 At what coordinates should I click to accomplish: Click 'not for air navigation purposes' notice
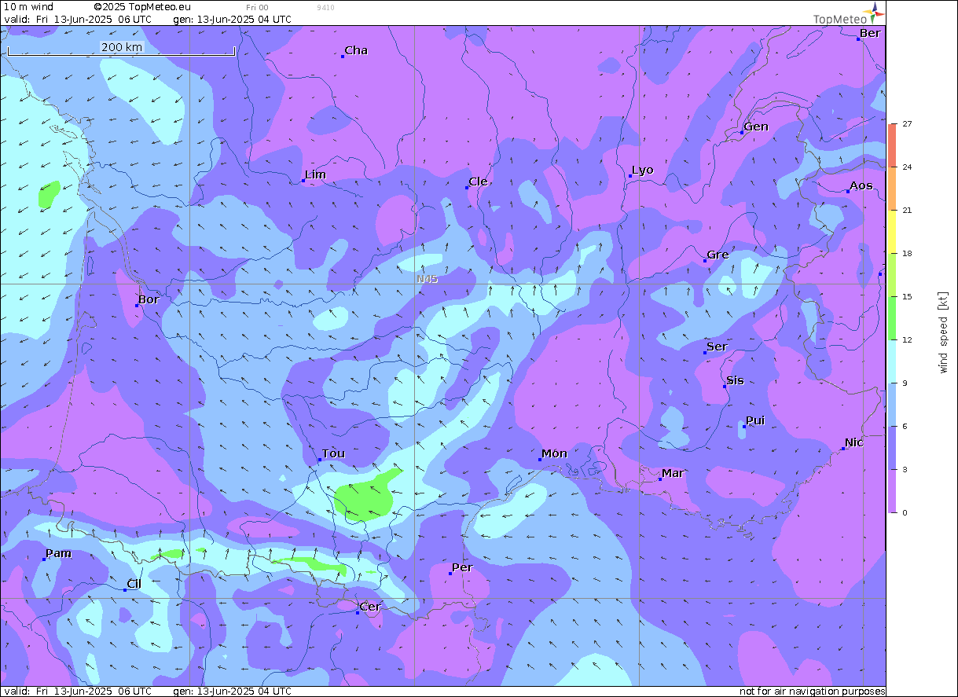(x=813, y=691)
